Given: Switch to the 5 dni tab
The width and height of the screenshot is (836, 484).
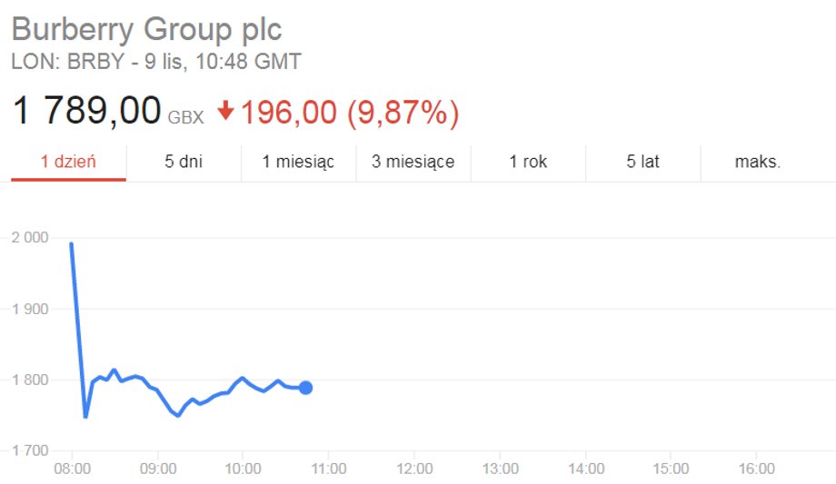Looking at the screenshot, I should [184, 162].
